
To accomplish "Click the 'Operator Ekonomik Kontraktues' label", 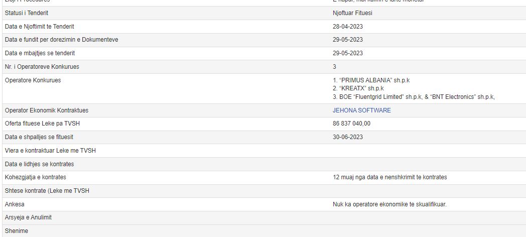I will pos(46,110).
